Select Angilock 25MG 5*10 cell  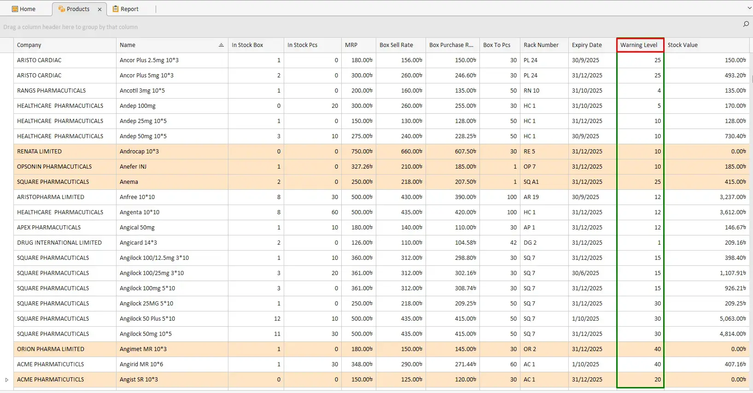coord(172,304)
